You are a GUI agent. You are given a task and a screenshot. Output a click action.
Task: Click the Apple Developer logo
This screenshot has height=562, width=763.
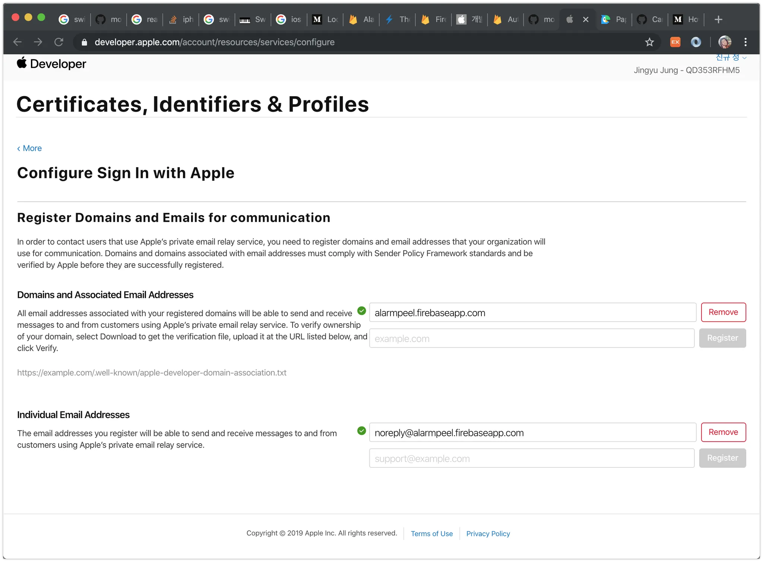[51, 64]
